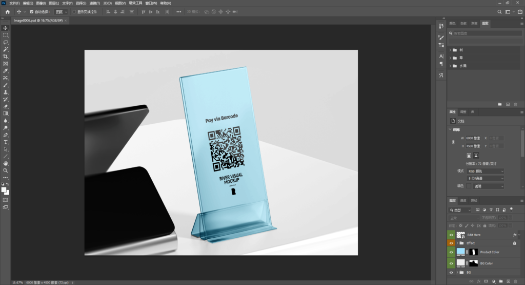Open the auto-select target dropdown
This screenshot has width=525, height=285.
pyautogui.click(x=61, y=12)
